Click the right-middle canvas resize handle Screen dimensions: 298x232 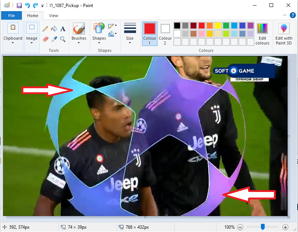(288, 136)
